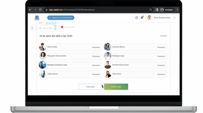The height and width of the screenshot is (113, 203).
Task: Click Sanchiz Gómer Javier's profile photo
Action: pyautogui.click(x=108, y=65)
